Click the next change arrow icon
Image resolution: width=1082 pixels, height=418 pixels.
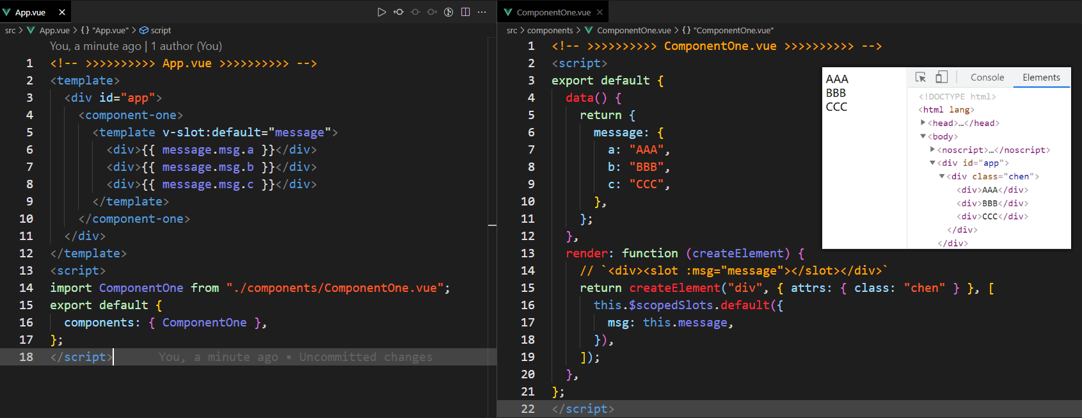click(432, 12)
